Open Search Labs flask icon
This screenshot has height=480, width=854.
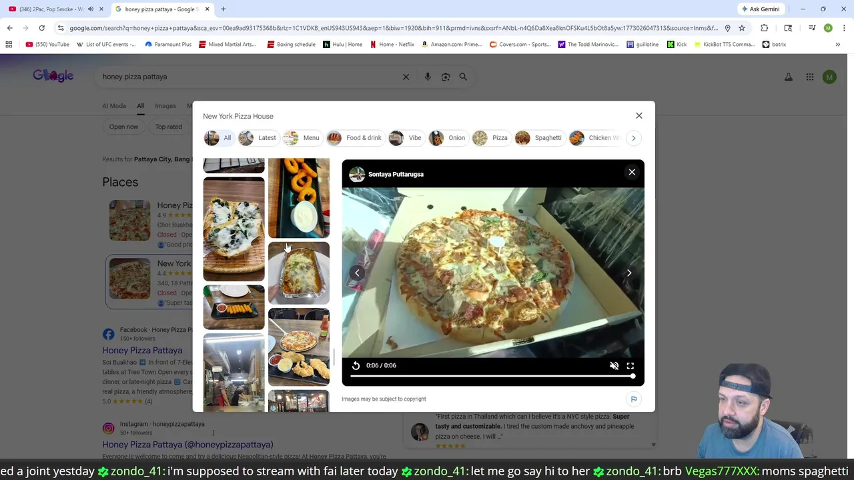coord(788,77)
